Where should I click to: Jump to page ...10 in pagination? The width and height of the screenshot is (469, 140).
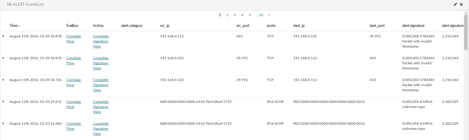coord(259,15)
